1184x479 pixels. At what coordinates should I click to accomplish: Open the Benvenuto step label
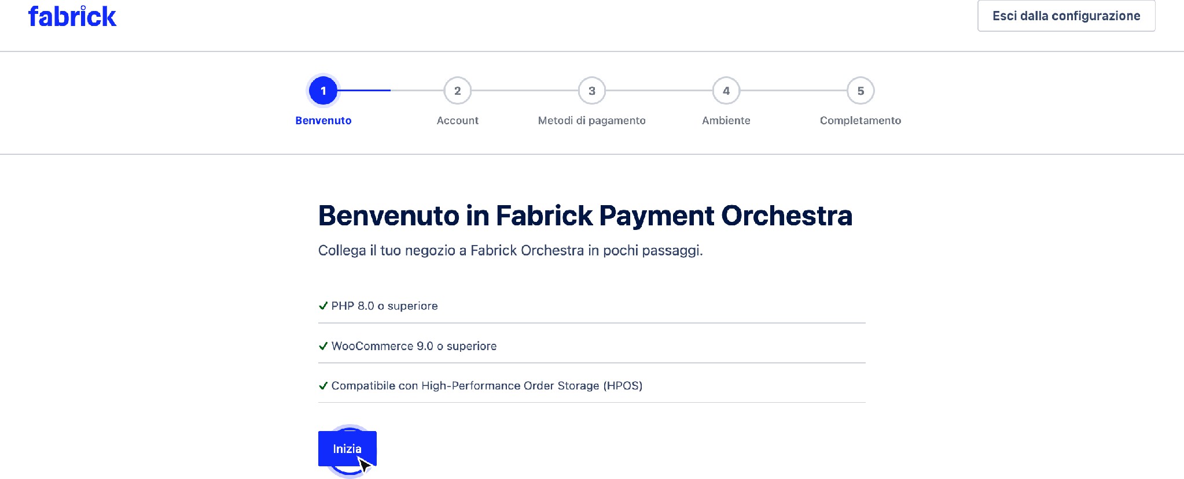(323, 120)
